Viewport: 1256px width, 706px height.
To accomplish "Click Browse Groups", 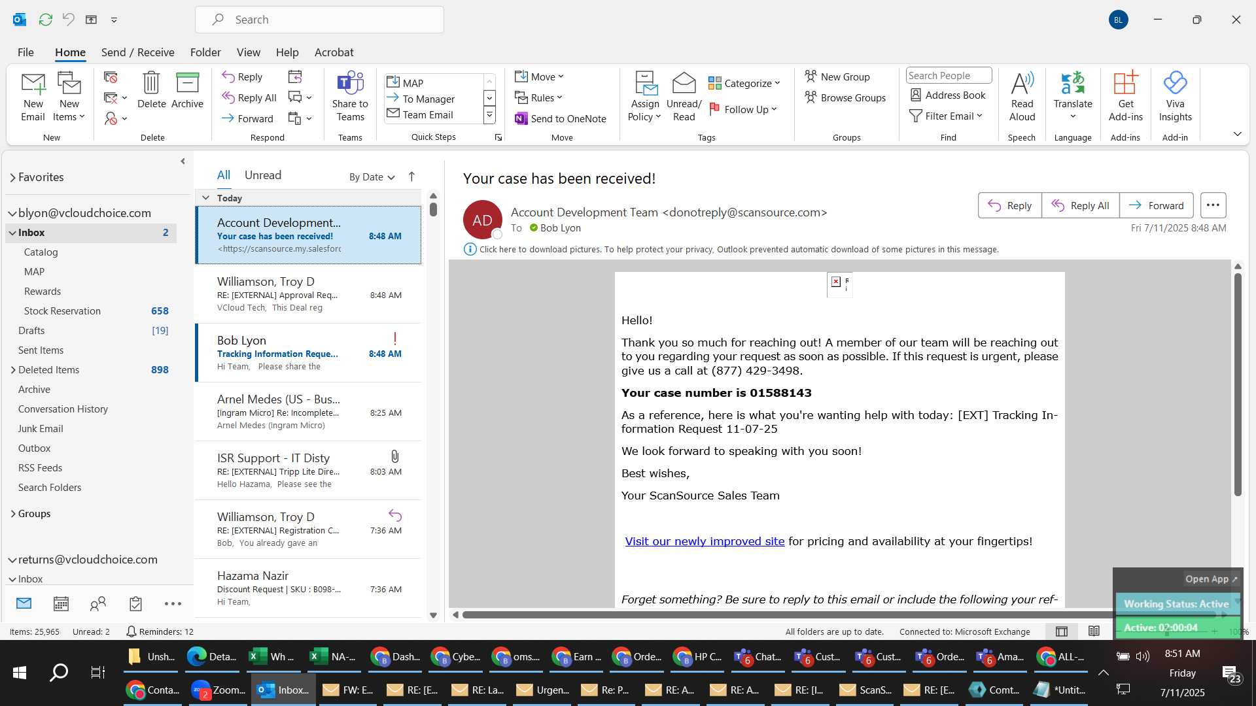I will [x=845, y=98].
